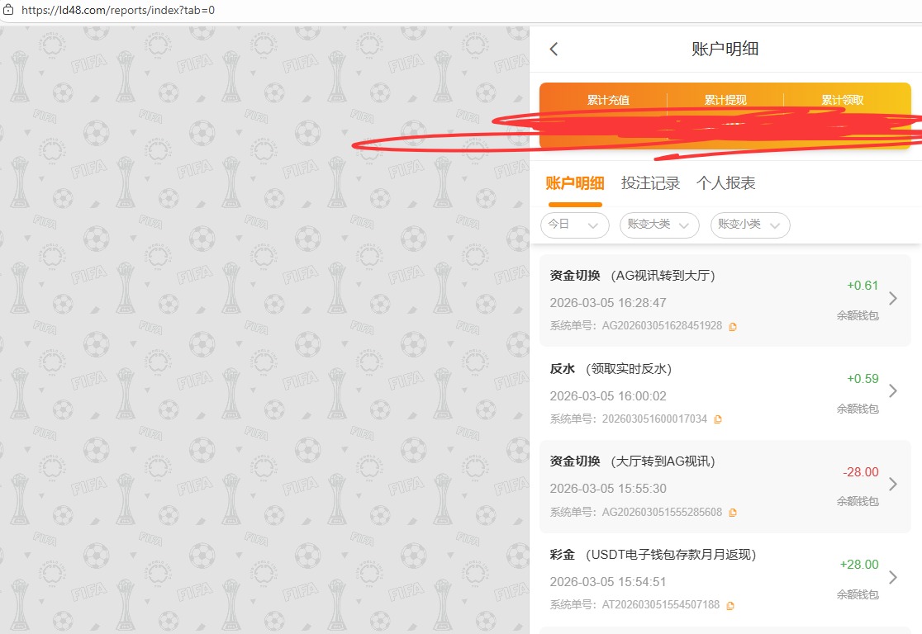Click the 累计充值 summary label
Screen dimensions: 922x634
tap(608, 100)
